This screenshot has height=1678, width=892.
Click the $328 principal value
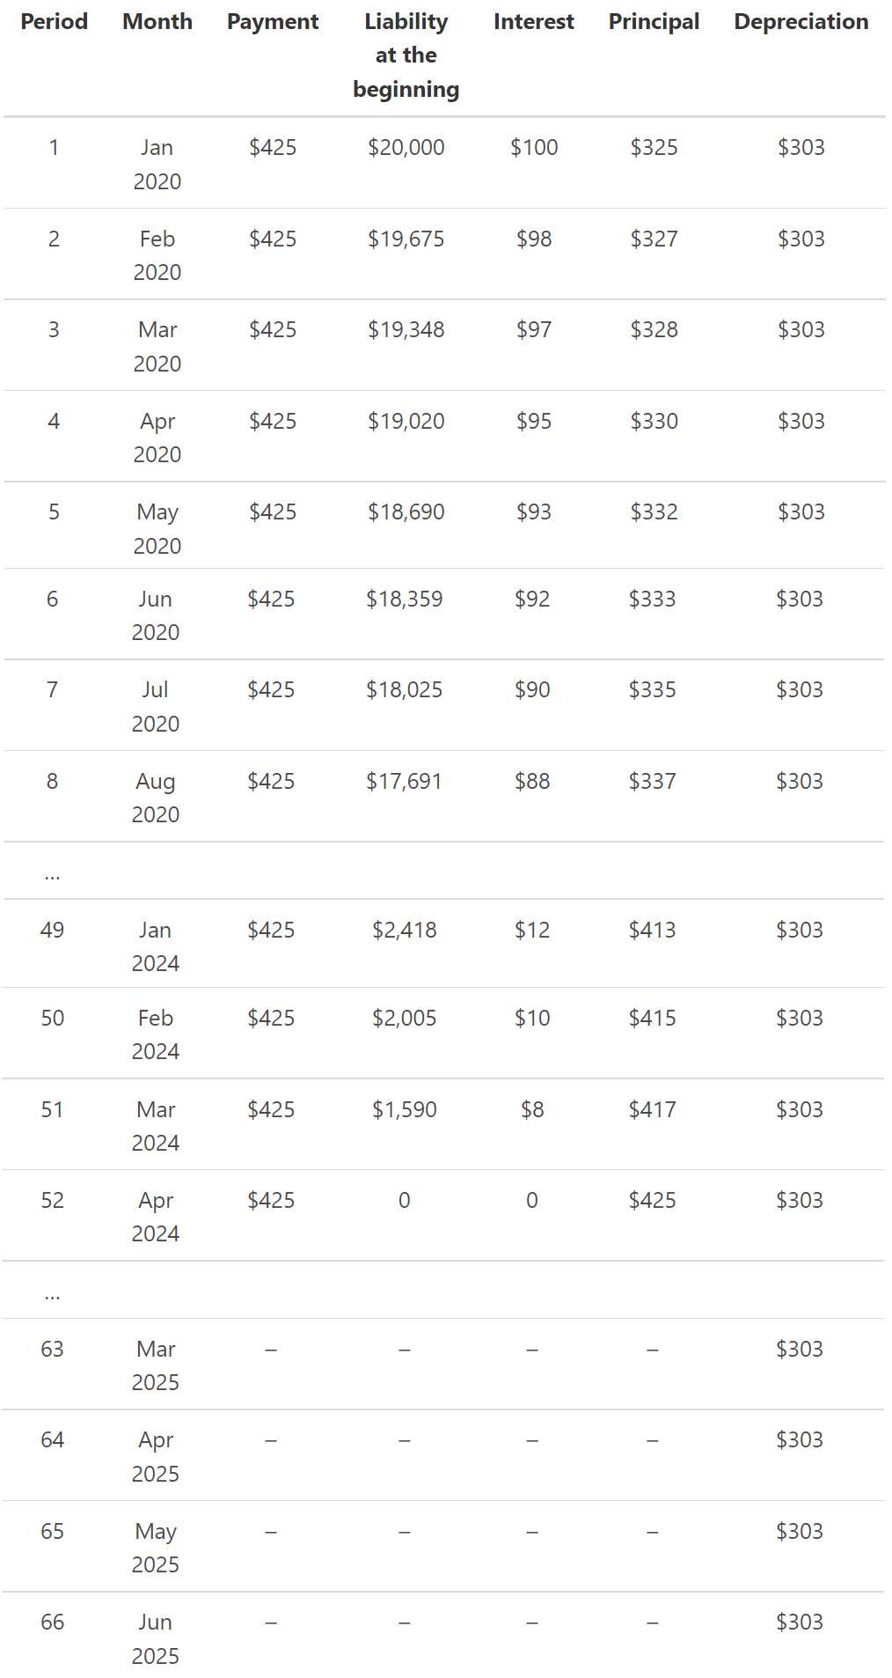654,330
